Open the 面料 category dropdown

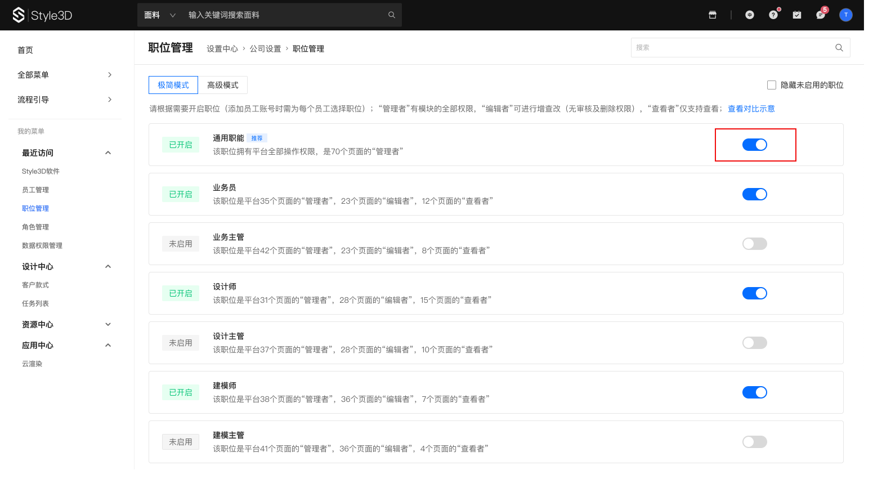tap(160, 15)
